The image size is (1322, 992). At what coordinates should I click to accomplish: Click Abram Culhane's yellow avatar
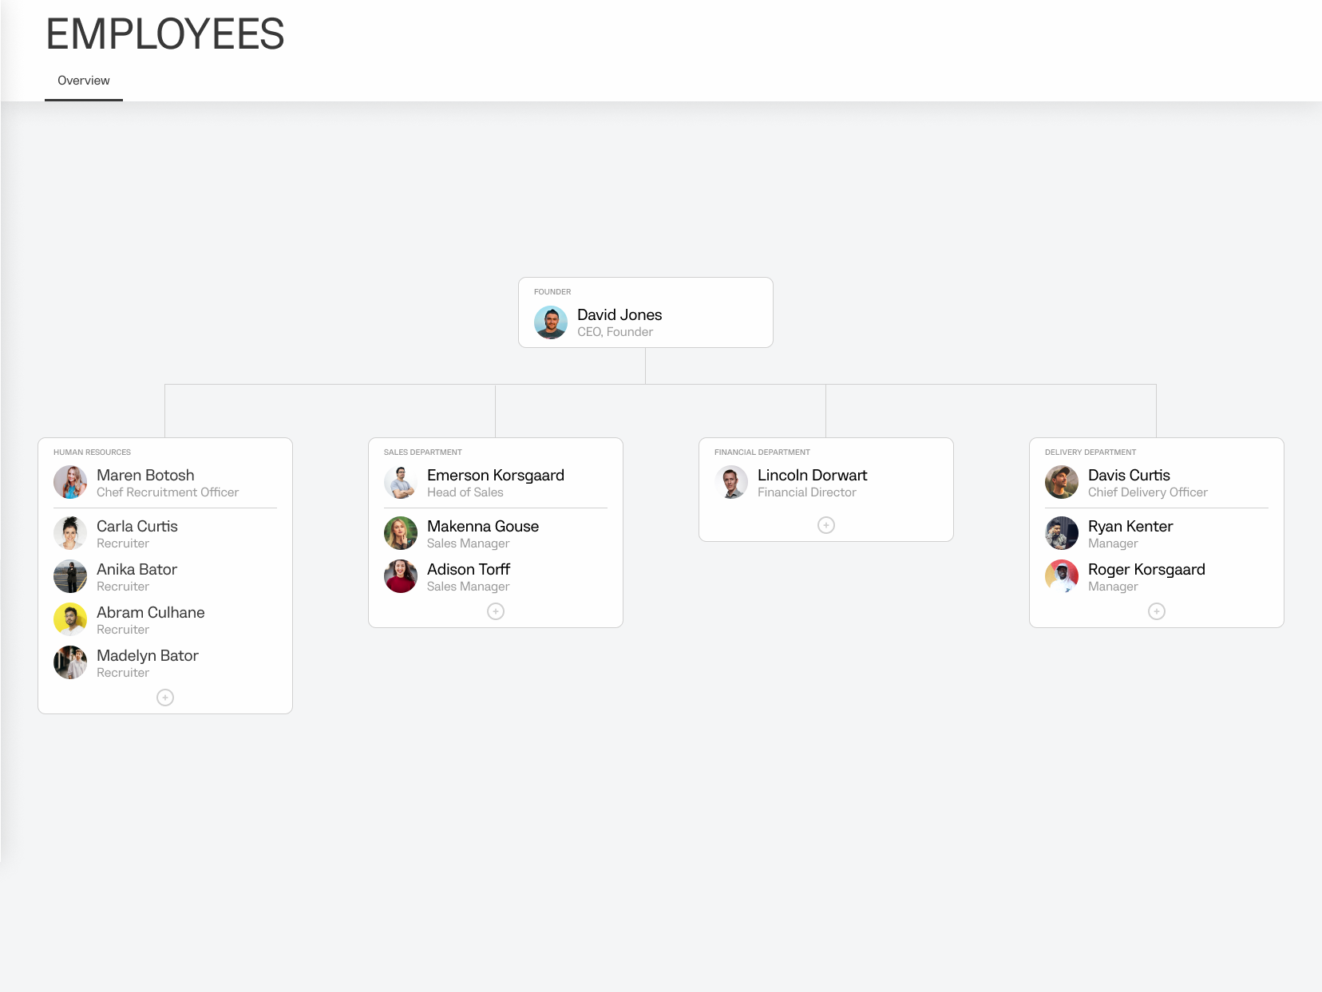tap(70, 620)
